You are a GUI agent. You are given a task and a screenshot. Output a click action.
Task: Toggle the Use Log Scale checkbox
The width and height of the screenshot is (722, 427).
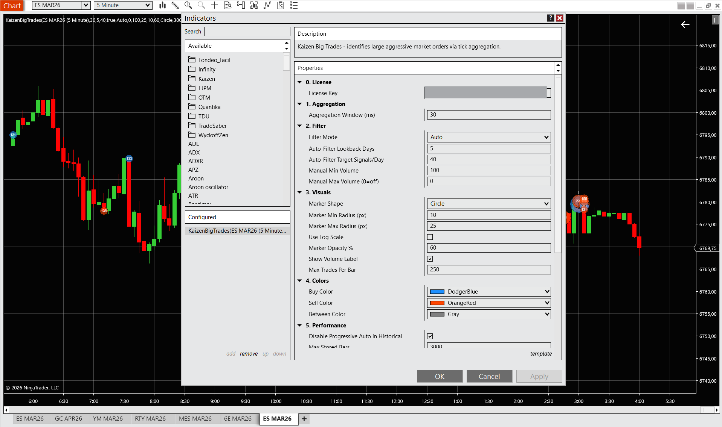(x=430, y=237)
